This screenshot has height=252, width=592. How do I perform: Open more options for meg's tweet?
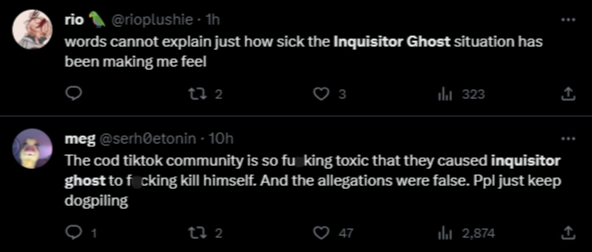point(568,139)
